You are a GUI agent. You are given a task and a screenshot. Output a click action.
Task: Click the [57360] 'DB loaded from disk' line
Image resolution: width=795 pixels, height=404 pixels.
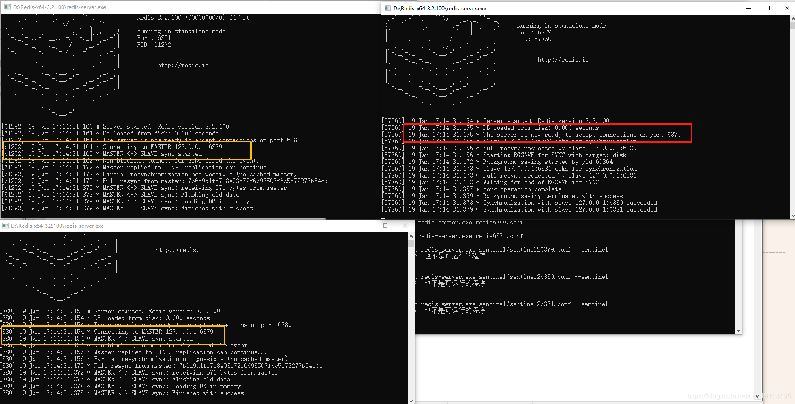(491, 128)
